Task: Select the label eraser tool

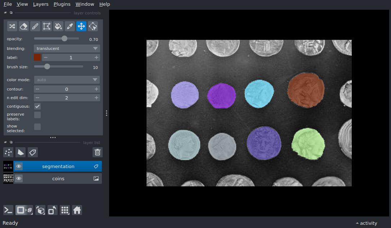Action: point(24,26)
